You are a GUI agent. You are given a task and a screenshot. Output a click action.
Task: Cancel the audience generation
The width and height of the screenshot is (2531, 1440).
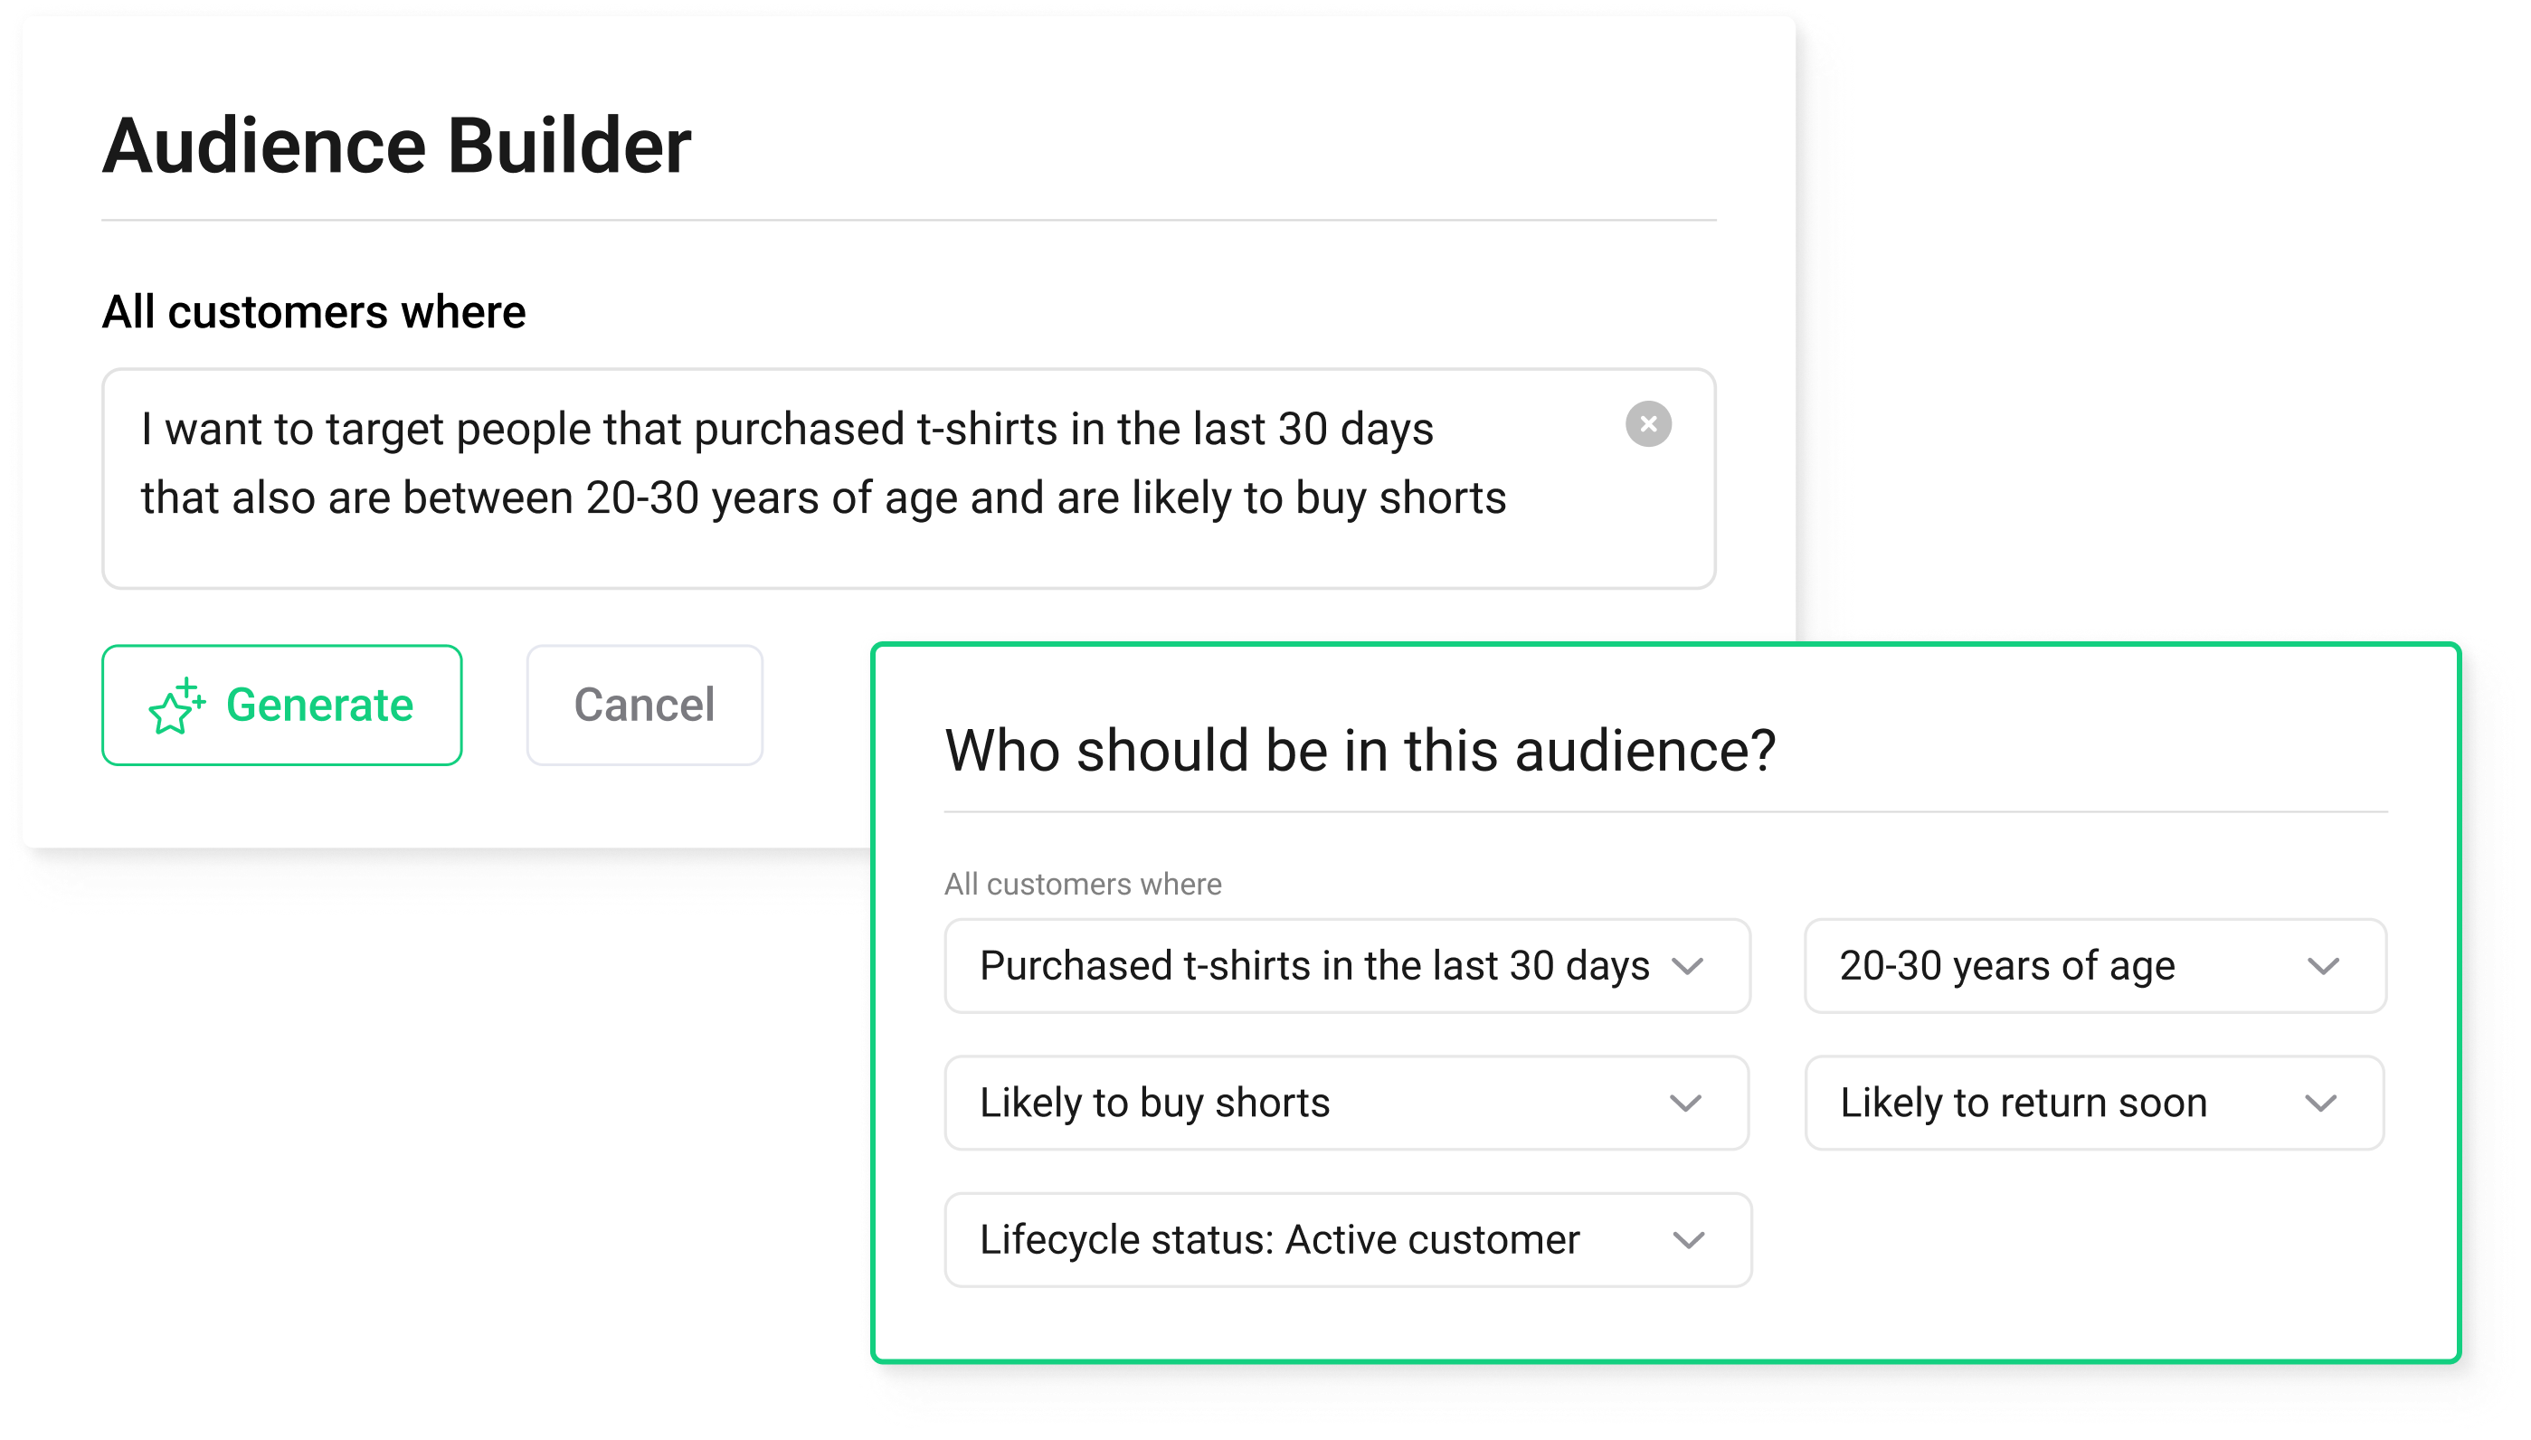click(x=644, y=706)
